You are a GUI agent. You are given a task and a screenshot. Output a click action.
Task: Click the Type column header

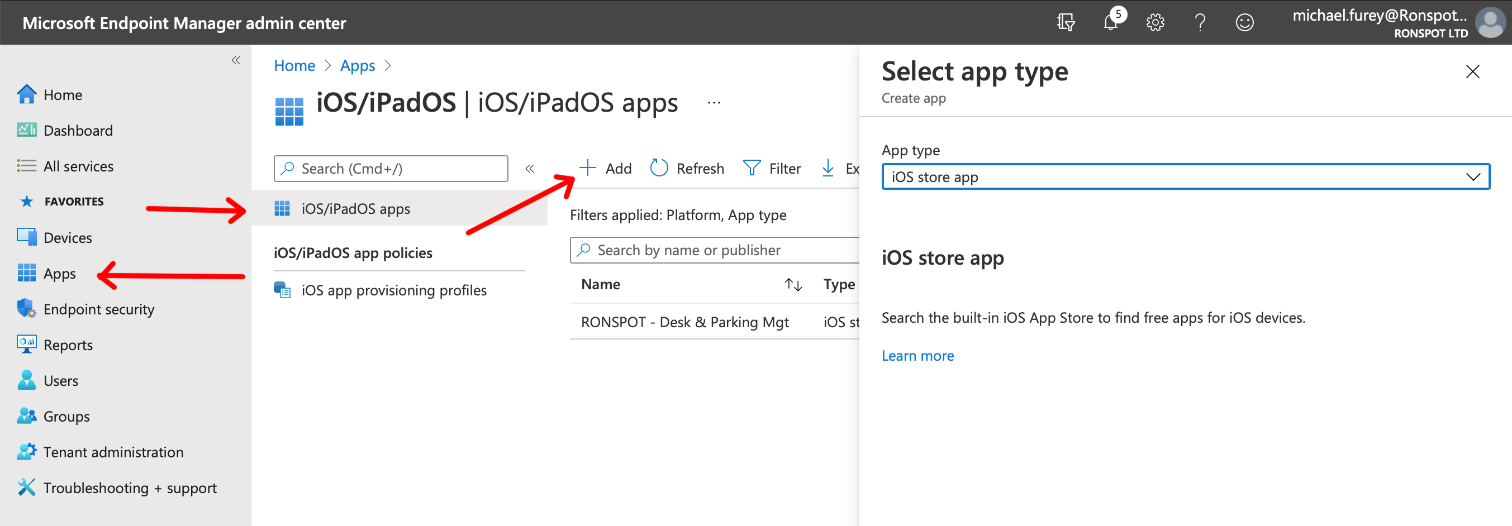pos(839,284)
